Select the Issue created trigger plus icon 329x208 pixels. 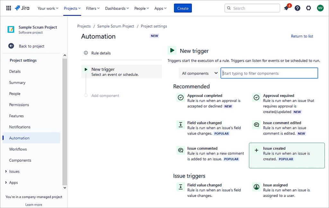pos(256,150)
